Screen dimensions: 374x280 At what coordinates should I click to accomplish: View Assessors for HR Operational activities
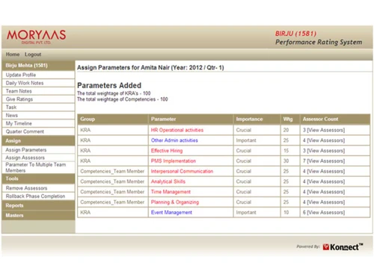pyautogui.click(x=326, y=130)
